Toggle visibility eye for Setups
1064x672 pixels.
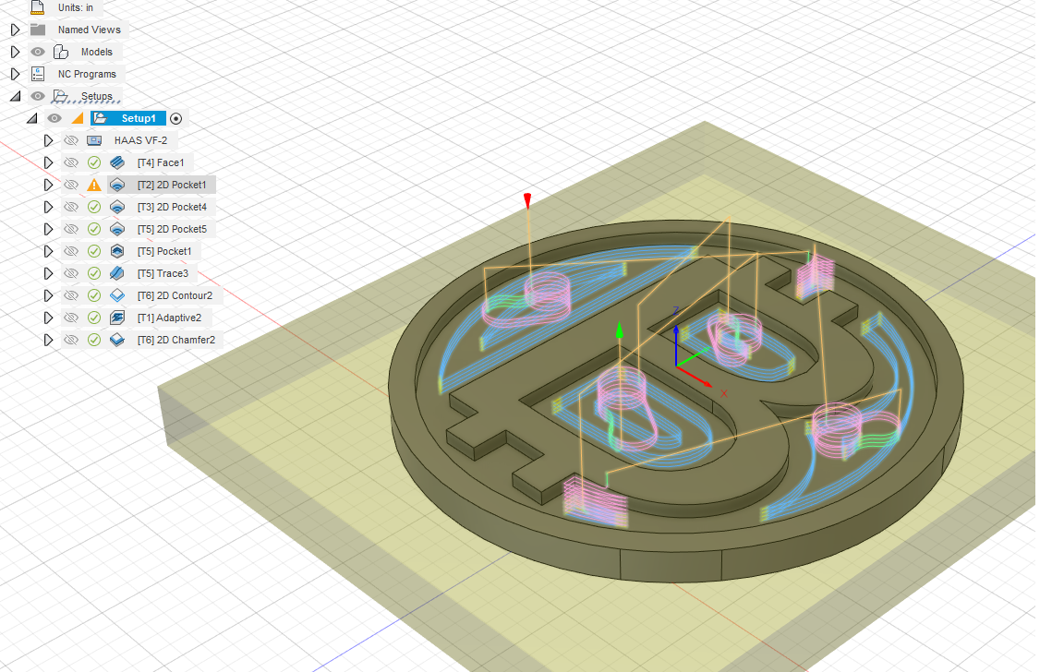tap(38, 96)
